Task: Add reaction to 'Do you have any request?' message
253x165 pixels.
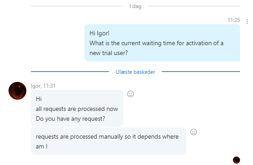Action: (131, 94)
